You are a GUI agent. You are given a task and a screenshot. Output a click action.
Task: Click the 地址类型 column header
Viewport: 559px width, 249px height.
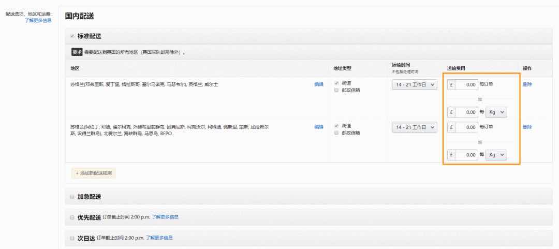pos(342,68)
